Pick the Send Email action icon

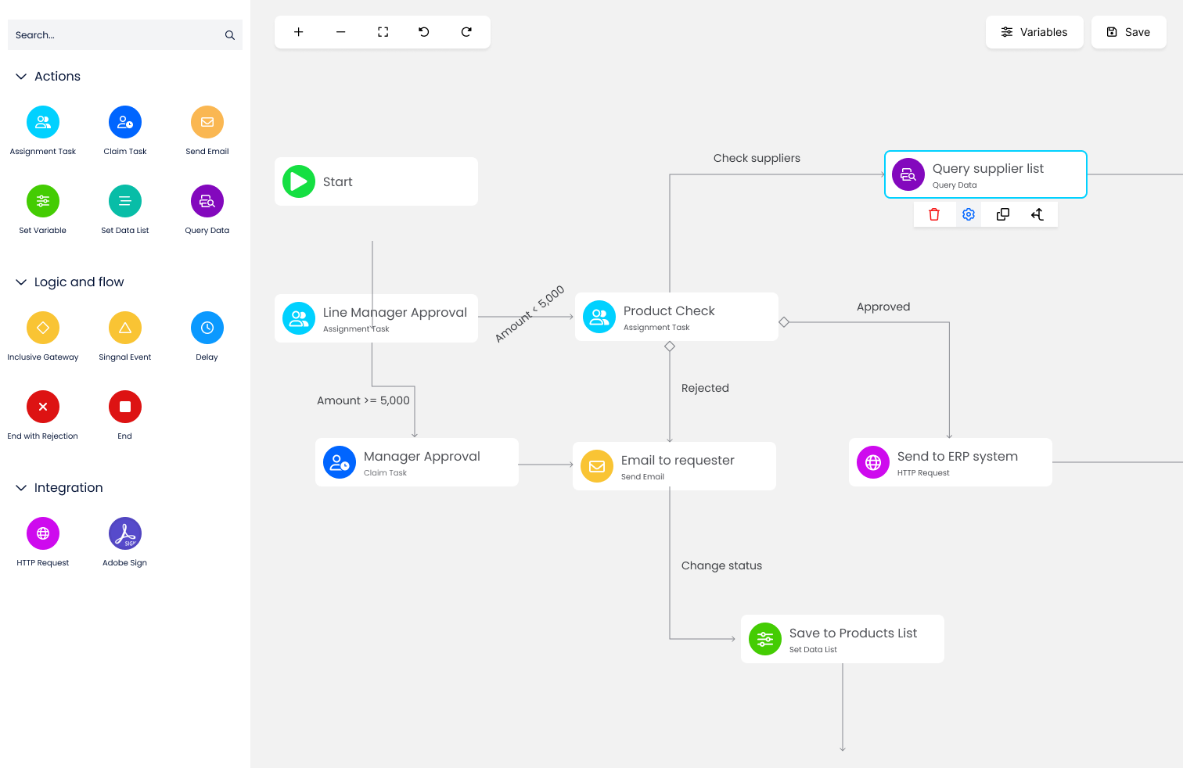click(207, 122)
